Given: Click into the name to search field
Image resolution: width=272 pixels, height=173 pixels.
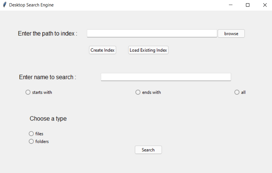Looking at the screenshot, I should (x=166, y=77).
